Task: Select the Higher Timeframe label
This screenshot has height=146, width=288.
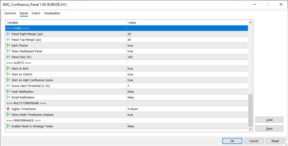Action: [x=24, y=109]
